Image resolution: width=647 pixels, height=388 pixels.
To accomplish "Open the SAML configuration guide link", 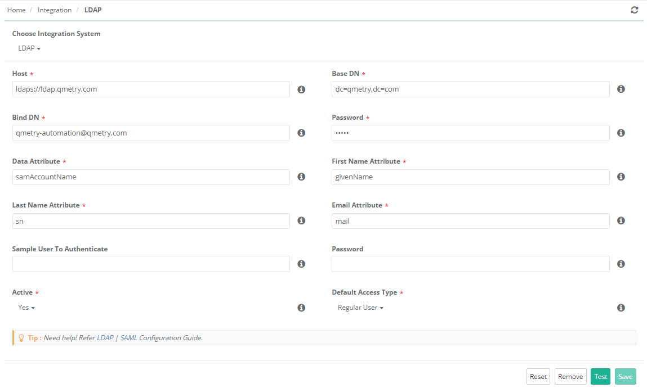I will coord(128,338).
